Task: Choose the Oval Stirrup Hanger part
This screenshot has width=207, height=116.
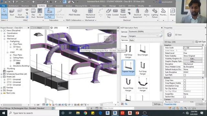Action: tap(143, 84)
